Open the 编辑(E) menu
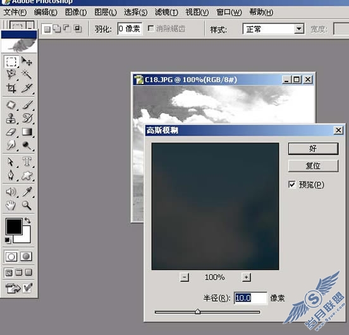The height and width of the screenshot is (335, 349). coord(46,12)
